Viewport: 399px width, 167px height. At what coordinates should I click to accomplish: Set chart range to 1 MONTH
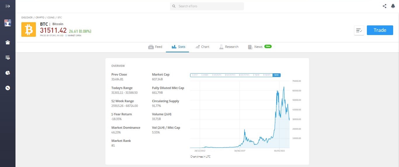(x=216, y=75)
